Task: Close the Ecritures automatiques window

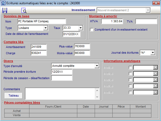Action: pyautogui.click(x=155, y=3)
